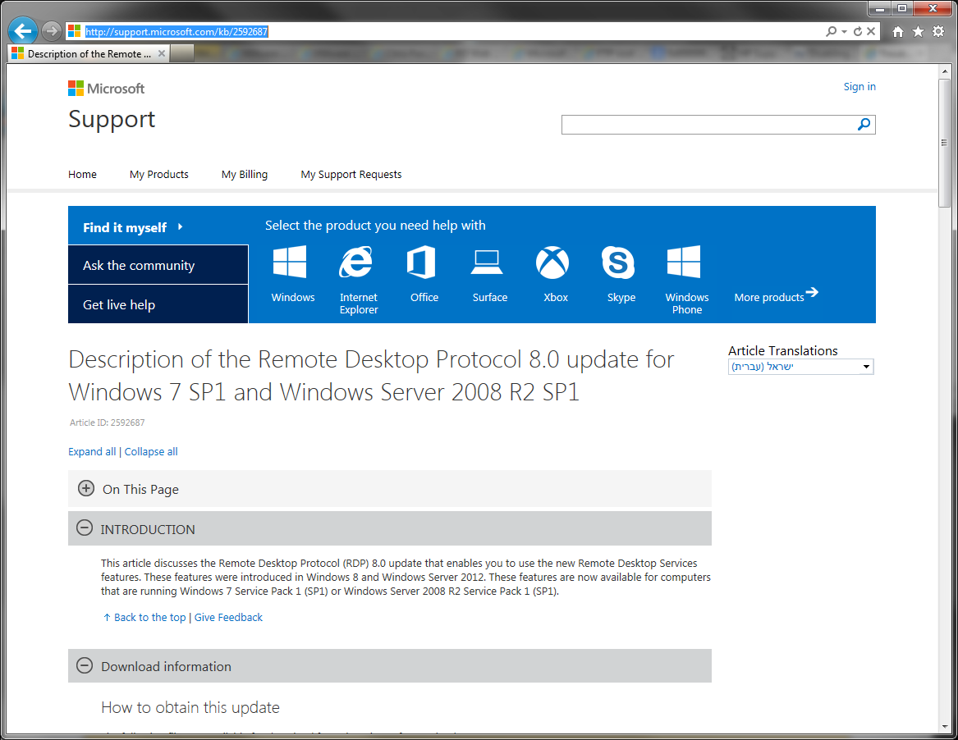
Task: Click the Article ID: 2592687 text
Action: [x=107, y=423]
